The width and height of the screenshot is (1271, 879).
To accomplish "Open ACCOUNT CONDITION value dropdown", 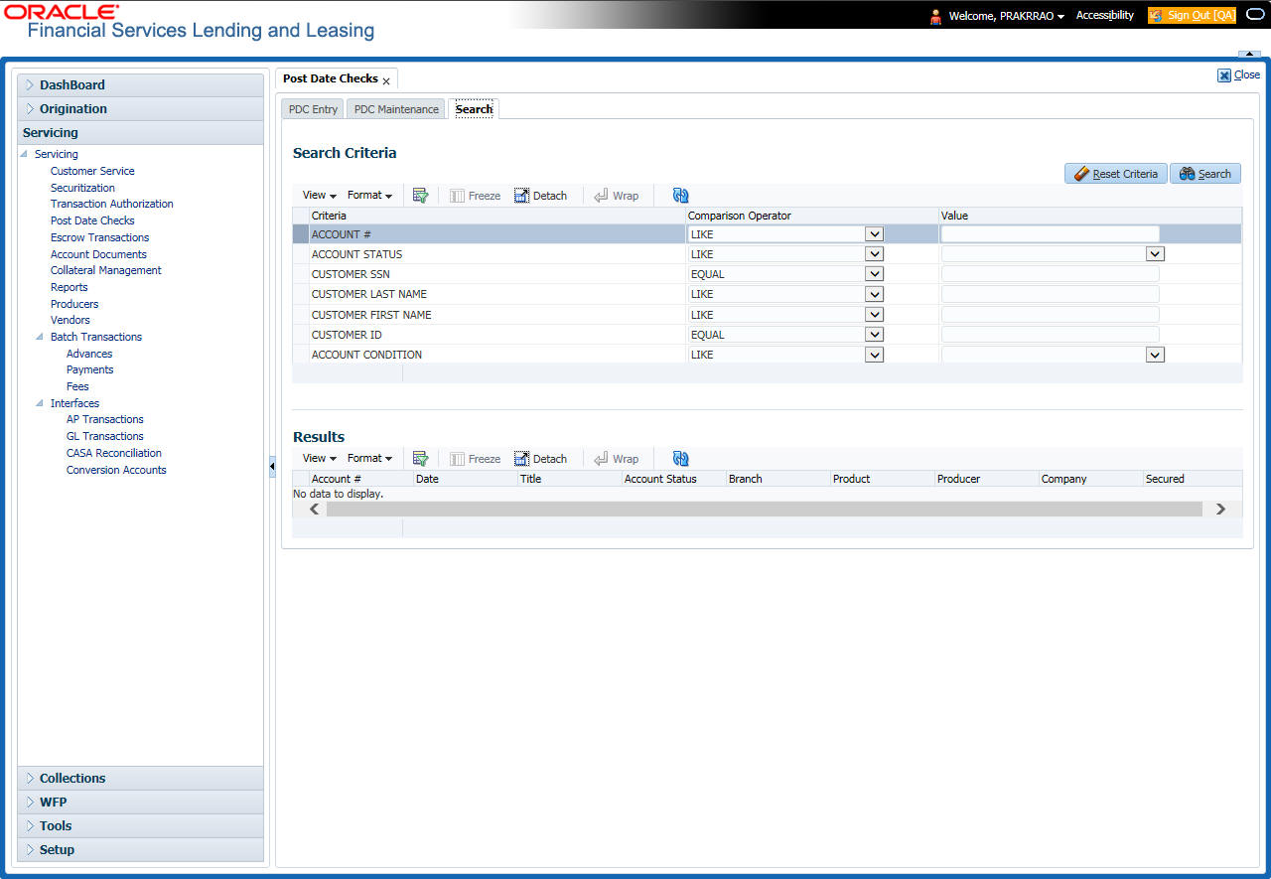I will click(x=1155, y=355).
